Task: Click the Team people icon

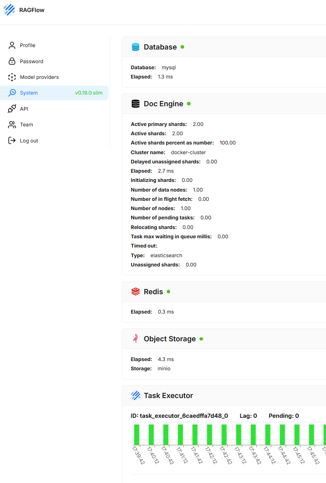Action: (x=12, y=125)
